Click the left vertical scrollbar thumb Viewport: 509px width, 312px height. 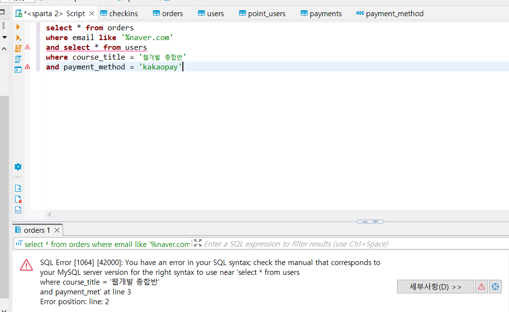point(4,197)
